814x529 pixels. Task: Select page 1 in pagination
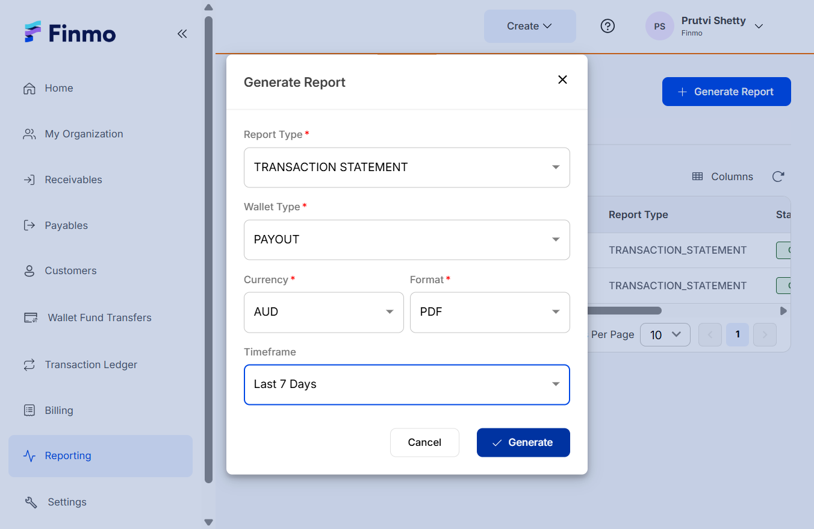[x=738, y=334]
